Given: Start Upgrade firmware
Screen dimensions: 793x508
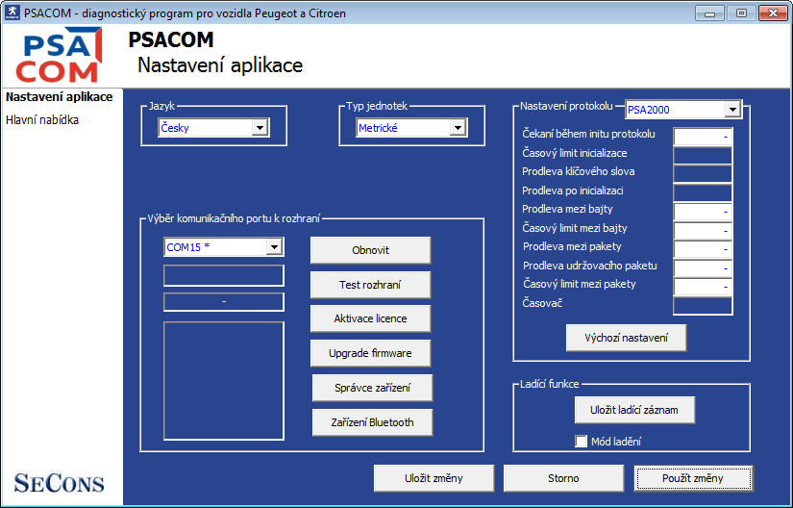Looking at the screenshot, I should [370, 353].
